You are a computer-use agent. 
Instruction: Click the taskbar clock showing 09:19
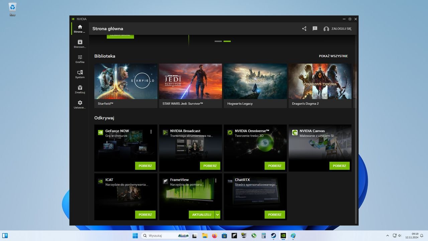[x=412, y=236]
